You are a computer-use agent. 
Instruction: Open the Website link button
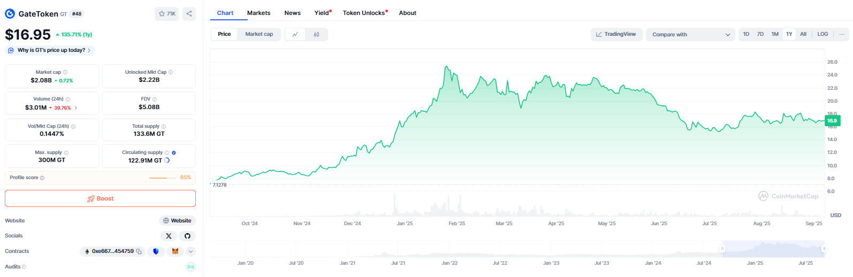click(x=177, y=221)
